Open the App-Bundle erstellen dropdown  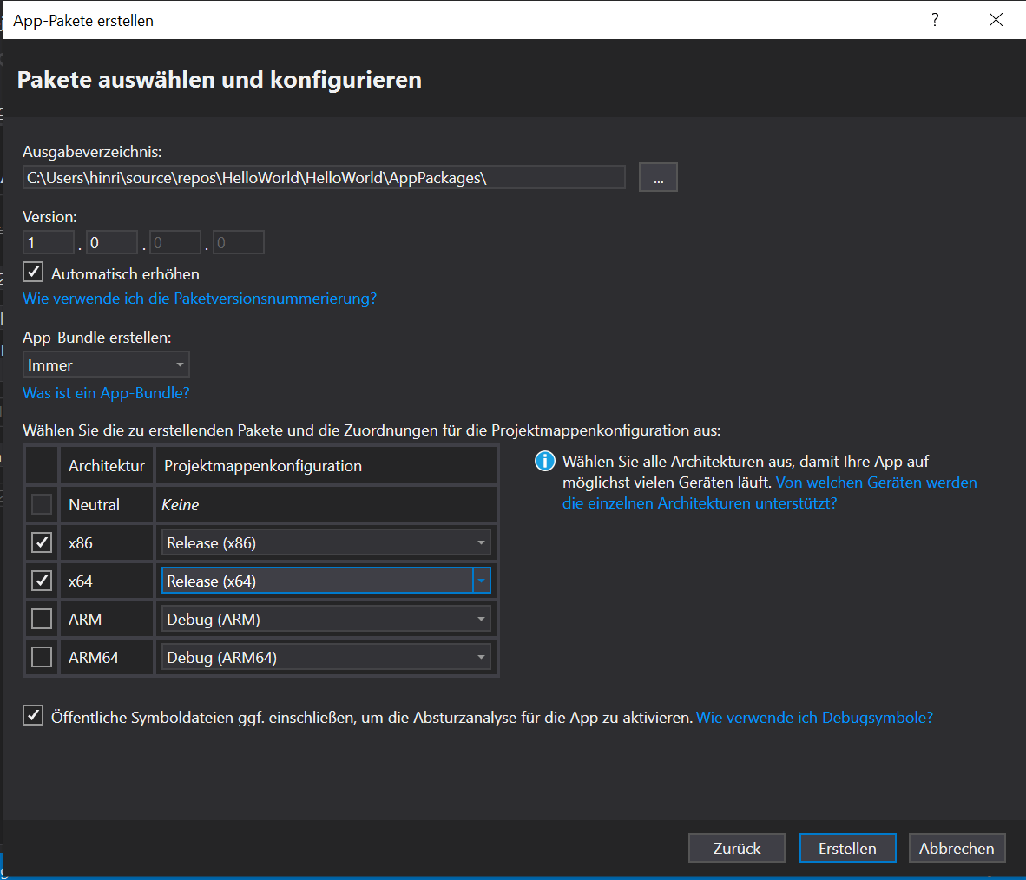pos(105,364)
